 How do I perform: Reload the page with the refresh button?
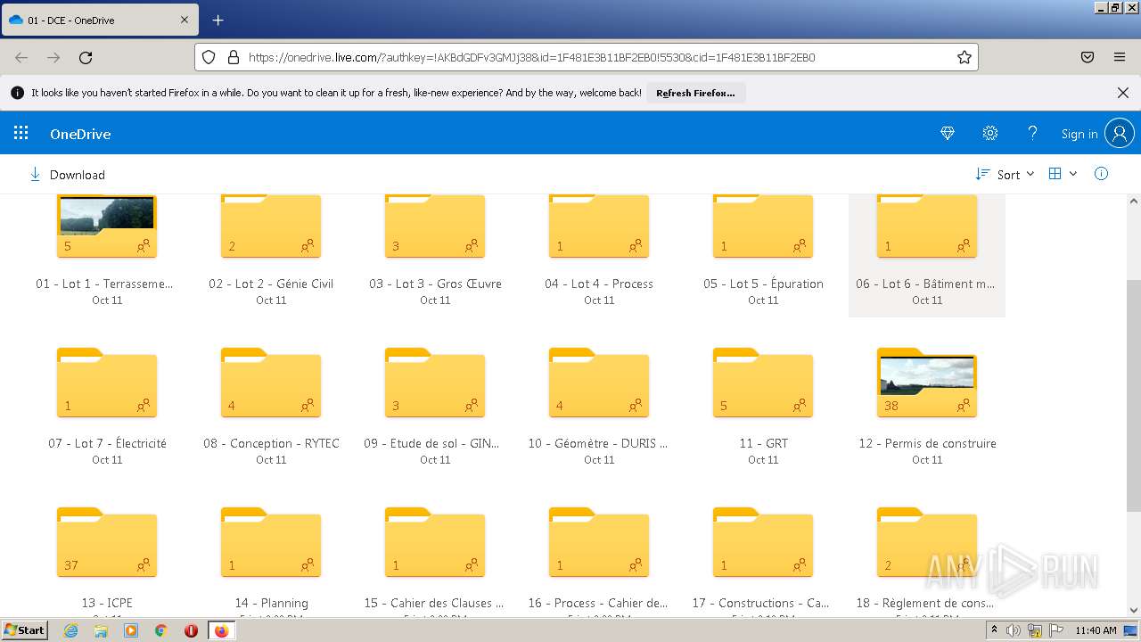[86, 57]
